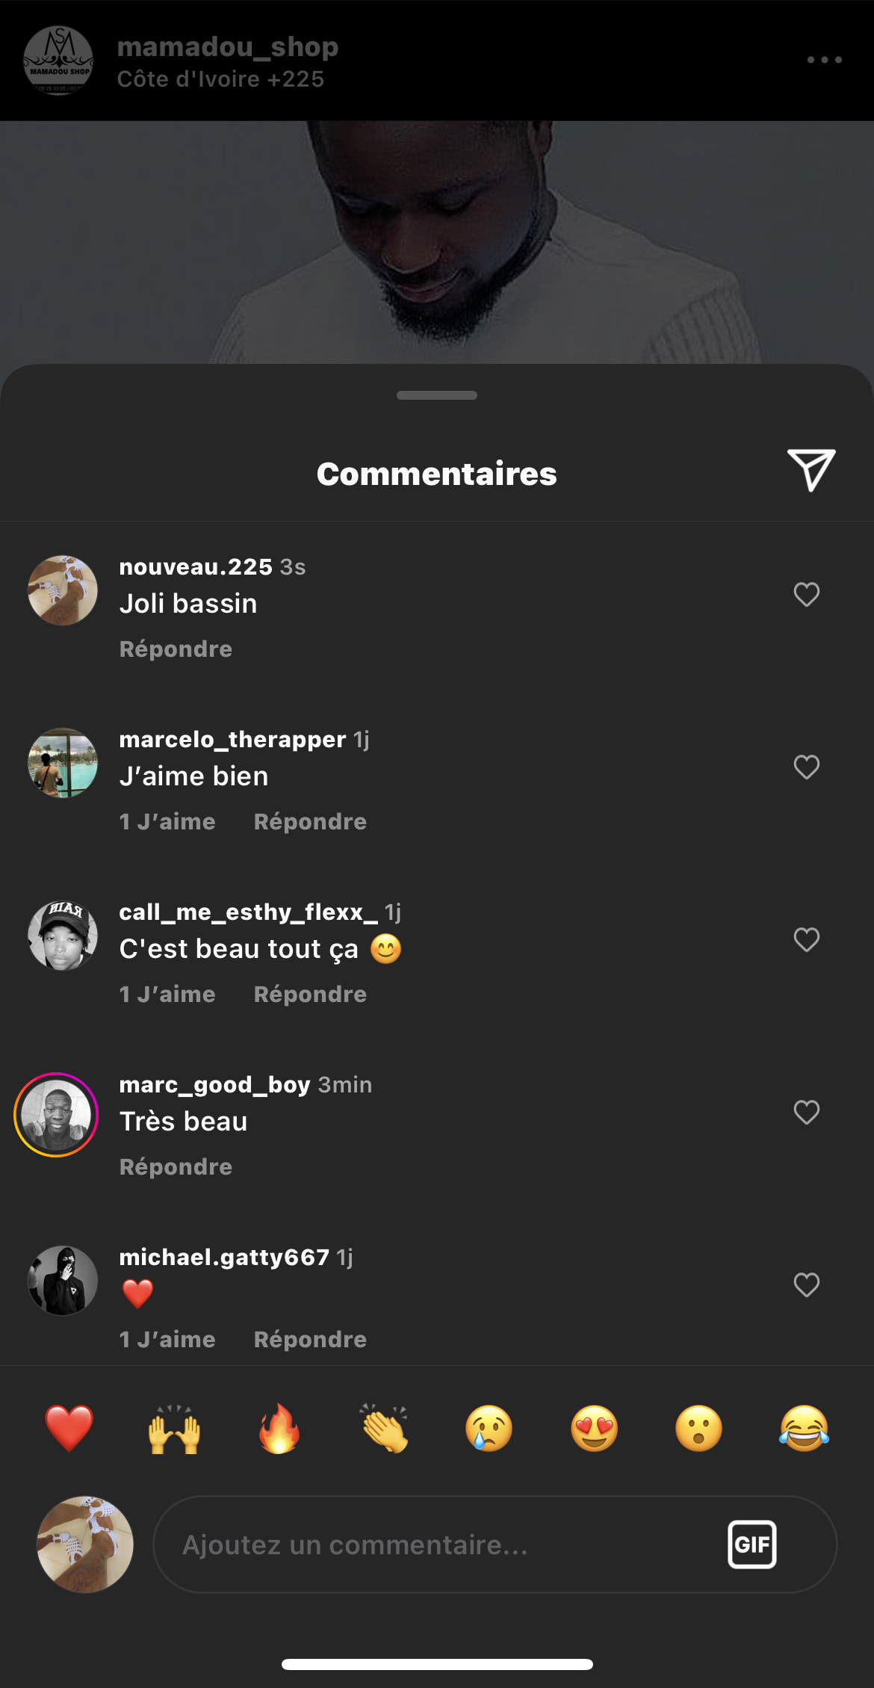Like michael.gatty667's heart comment
The width and height of the screenshot is (874, 1688).
tap(806, 1285)
